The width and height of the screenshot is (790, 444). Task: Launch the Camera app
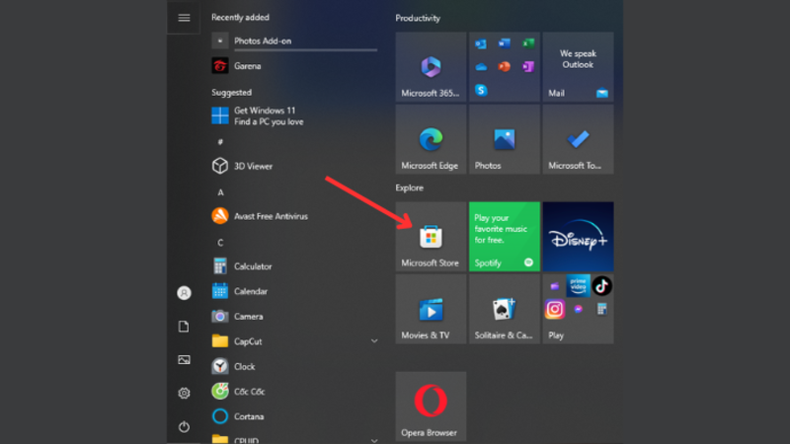click(294, 316)
